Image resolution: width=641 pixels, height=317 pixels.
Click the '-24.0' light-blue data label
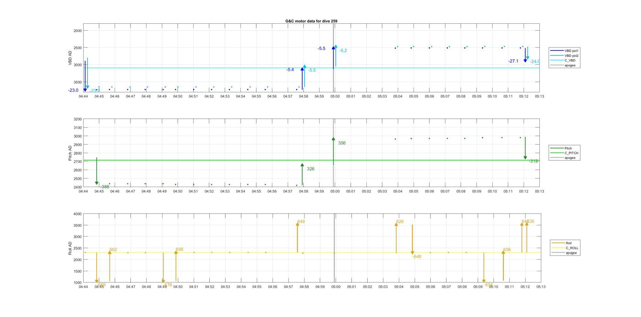535,61
